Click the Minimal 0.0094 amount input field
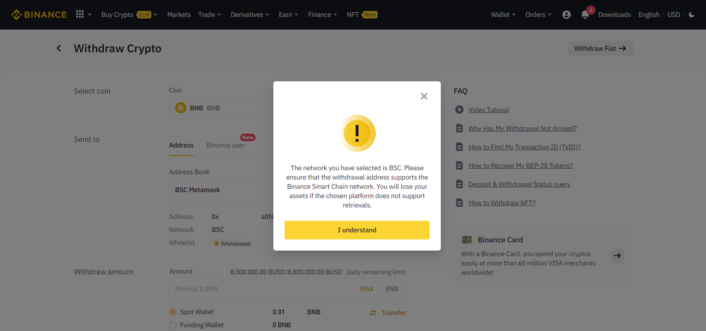 pos(247,288)
